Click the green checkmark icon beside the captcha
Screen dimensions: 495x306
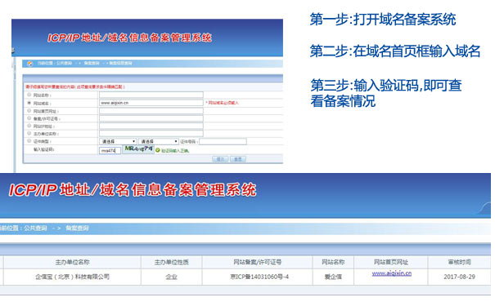(158, 150)
